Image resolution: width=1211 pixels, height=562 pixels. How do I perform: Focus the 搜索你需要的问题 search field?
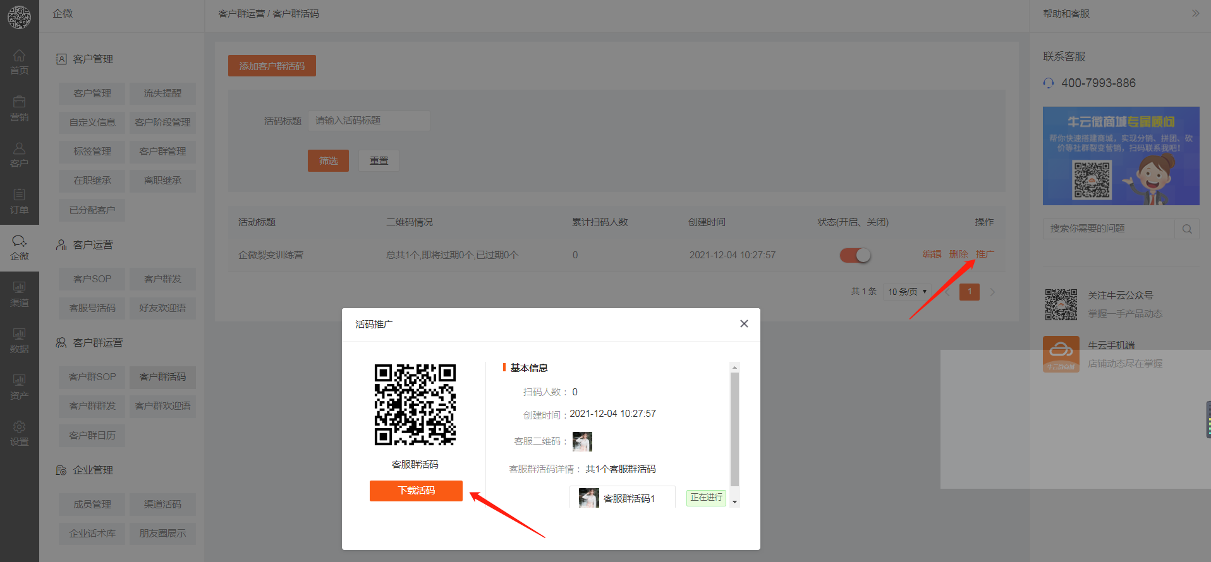(1109, 229)
